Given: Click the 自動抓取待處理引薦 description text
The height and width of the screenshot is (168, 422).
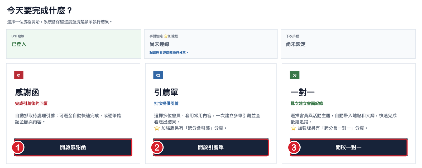Looking at the screenshot, I should pyautogui.click(x=68, y=119).
